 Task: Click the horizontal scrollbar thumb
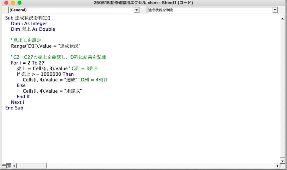point(32,166)
